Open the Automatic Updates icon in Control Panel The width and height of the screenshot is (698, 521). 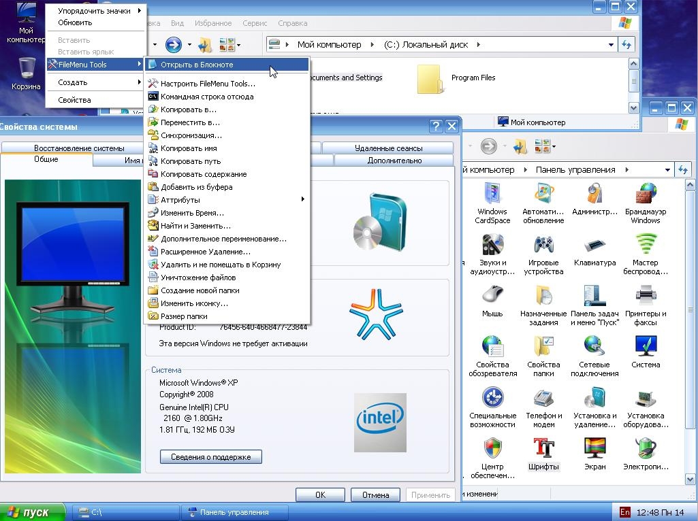(x=543, y=203)
